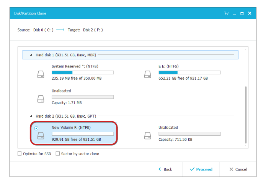The height and width of the screenshot is (184, 266).
Task: Close the Disk/Partition Clone window
Action: [x=250, y=13]
